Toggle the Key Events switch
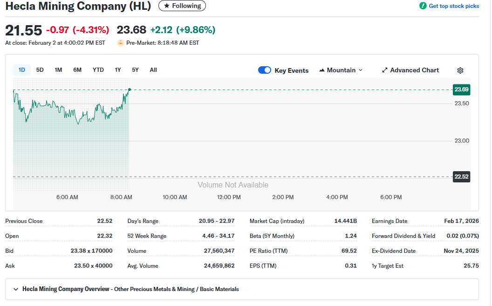The width and height of the screenshot is (492, 306). point(265,70)
